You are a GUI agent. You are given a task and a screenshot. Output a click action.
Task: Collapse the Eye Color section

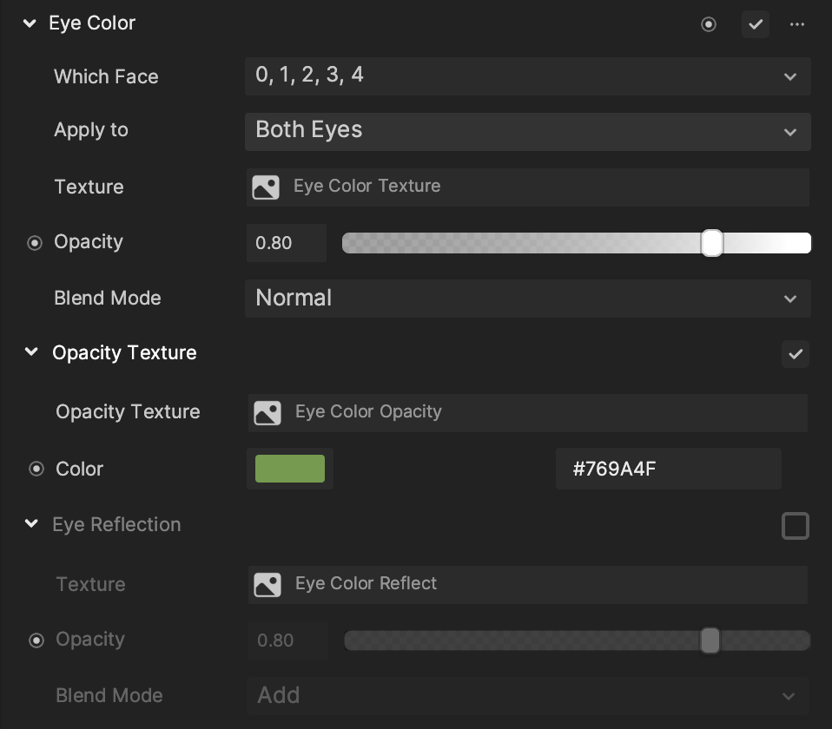coord(30,23)
